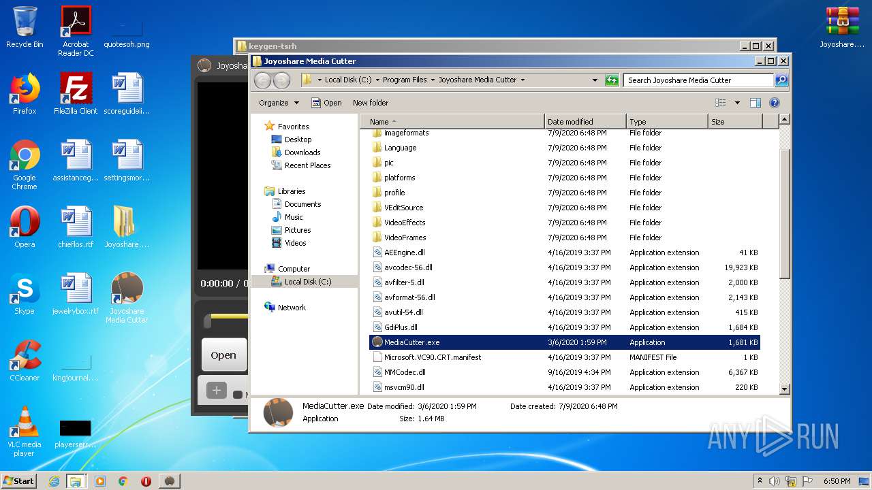Open the change view dropdown arrow

(x=737, y=103)
